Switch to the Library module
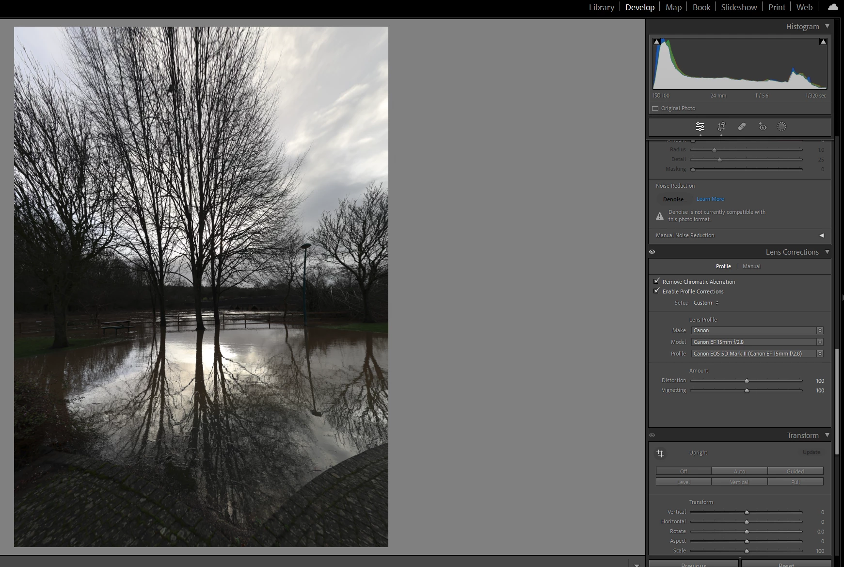Screen dimensions: 844x567 [601, 7]
